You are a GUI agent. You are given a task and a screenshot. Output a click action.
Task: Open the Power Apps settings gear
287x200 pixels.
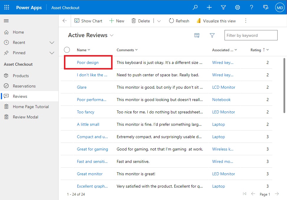[x=237, y=7]
